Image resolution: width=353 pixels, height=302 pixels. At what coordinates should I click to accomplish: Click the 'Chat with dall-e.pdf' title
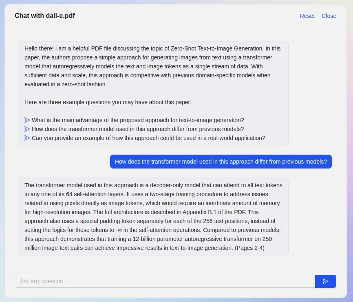[x=45, y=16]
